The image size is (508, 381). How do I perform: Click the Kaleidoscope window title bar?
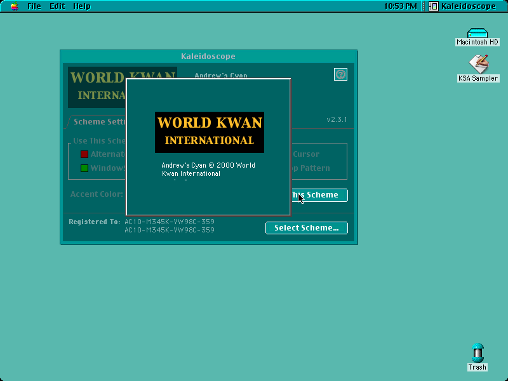tap(208, 56)
